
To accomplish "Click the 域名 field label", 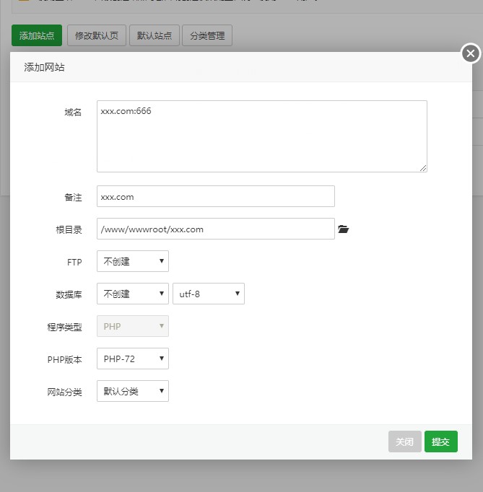I will point(73,112).
